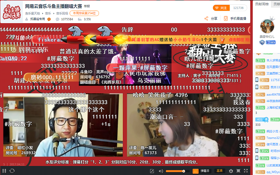Screen dimensions: 280x175
Task: Click the 分享 share label
Action: pos(214,19)
